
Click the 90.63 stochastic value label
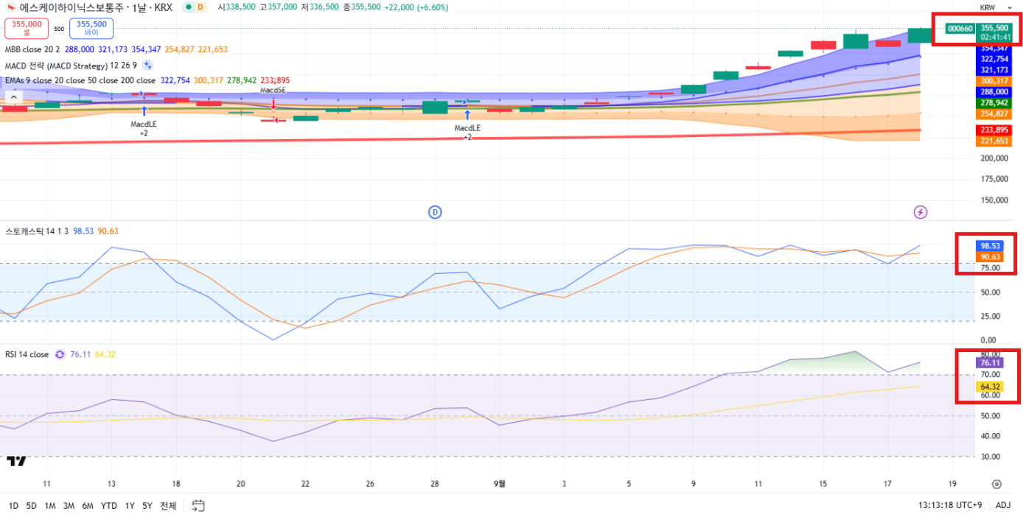pyautogui.click(x=990, y=257)
